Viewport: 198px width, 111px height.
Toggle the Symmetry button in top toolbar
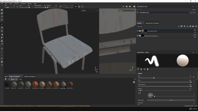[76, 6]
